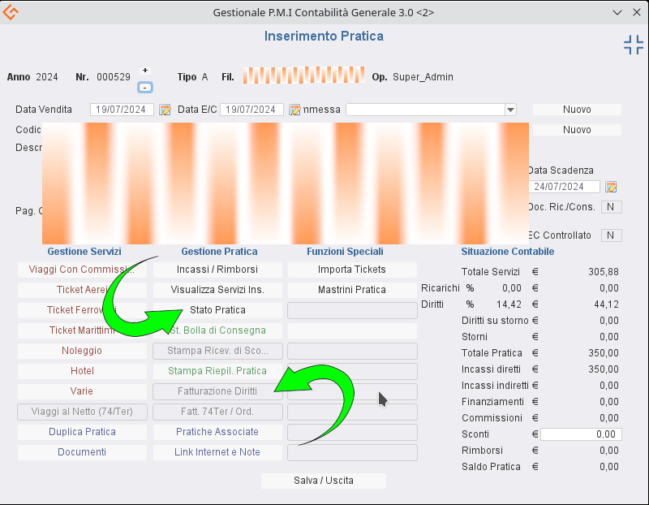Toggle the Doc. Ric./Cons. N flag

click(611, 207)
